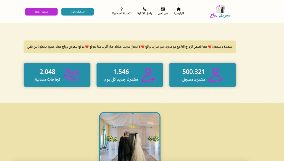Click the scrolling marquee text banner

tap(130, 47)
